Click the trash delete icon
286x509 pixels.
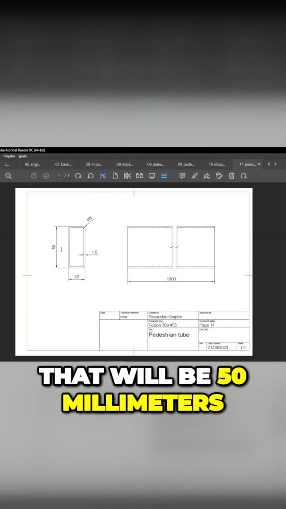point(231,176)
